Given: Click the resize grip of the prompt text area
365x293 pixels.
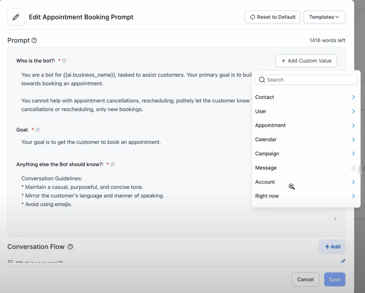Looking at the screenshot, I should (335, 219).
